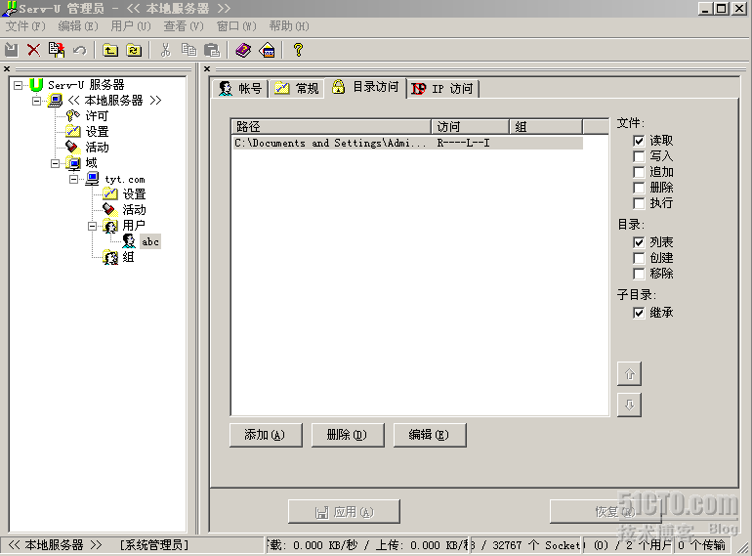752x556 pixels.
Task: Select the 组 groups node
Action: 128,257
